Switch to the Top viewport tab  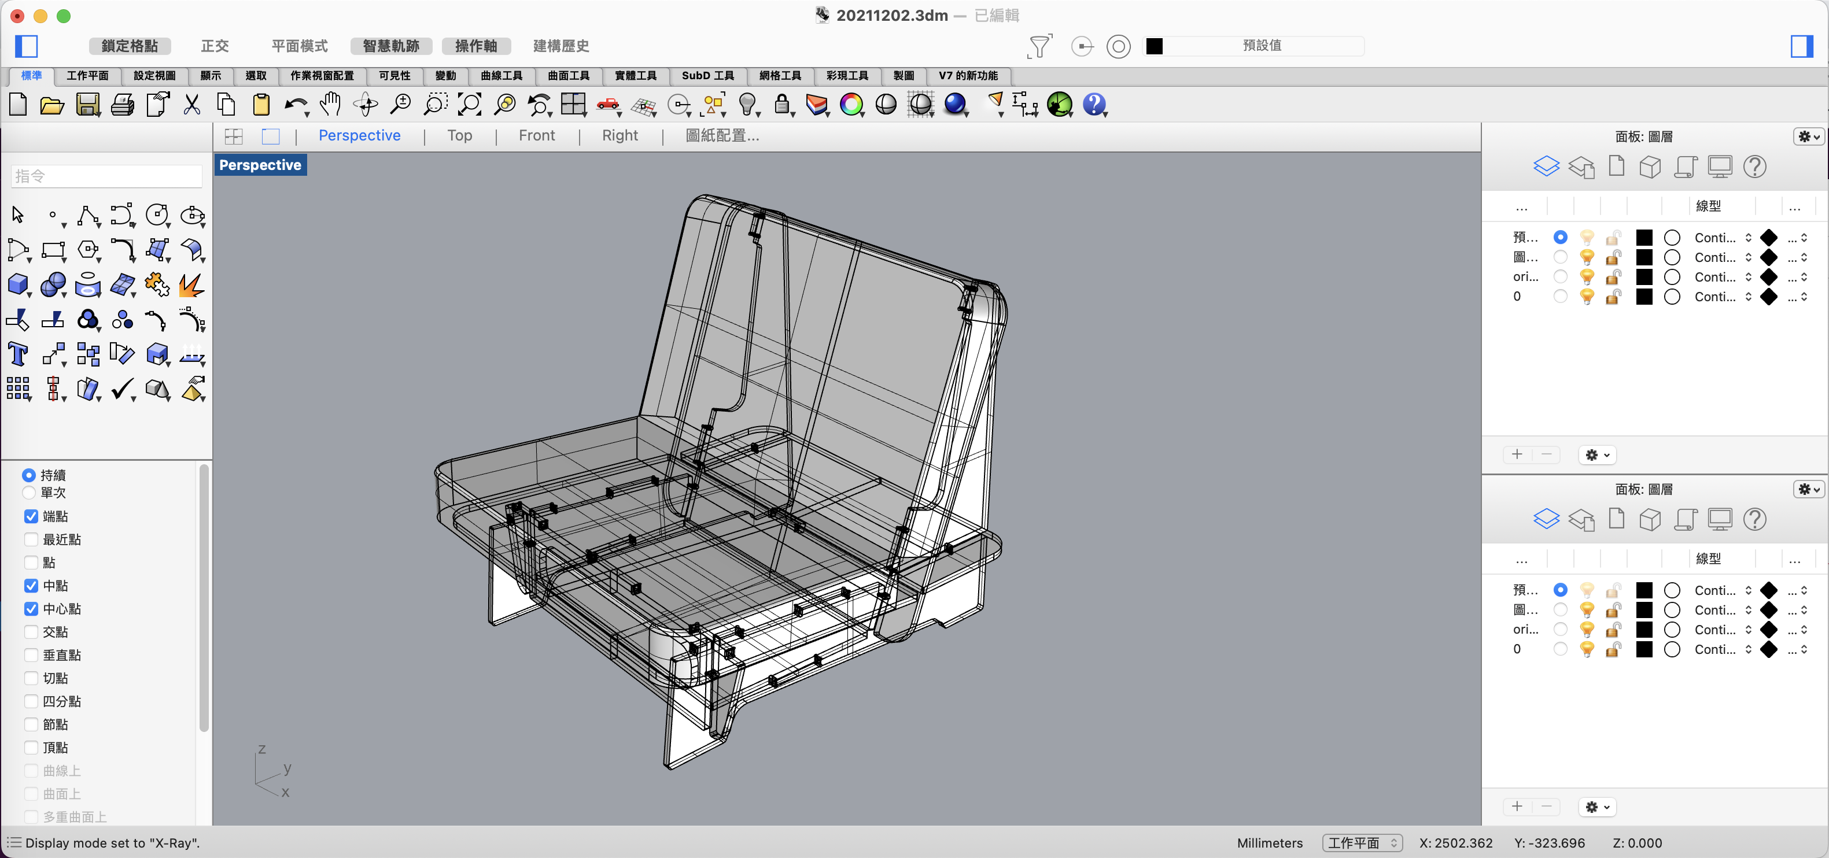click(459, 135)
